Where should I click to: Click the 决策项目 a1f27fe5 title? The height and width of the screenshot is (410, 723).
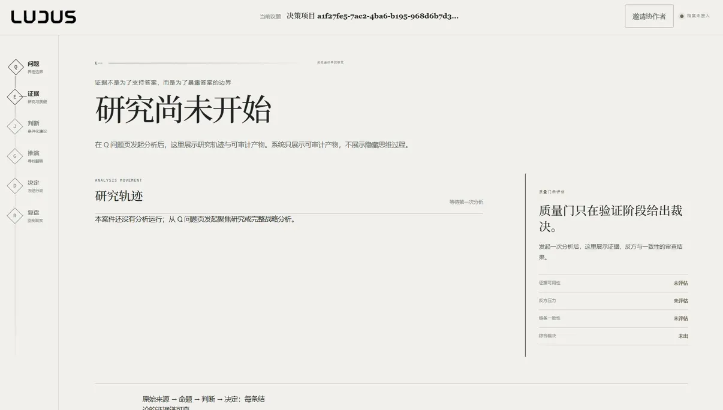(372, 16)
